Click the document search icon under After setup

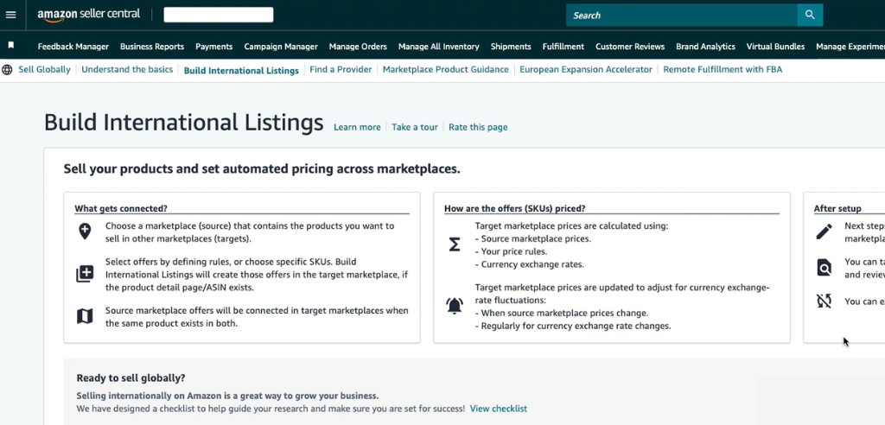tap(824, 268)
